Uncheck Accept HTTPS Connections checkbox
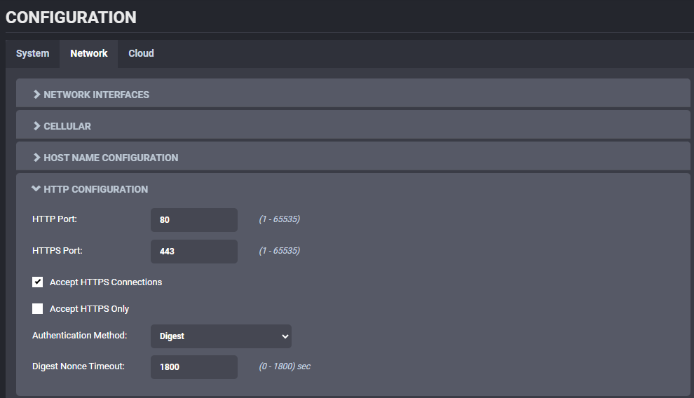694x398 pixels. coord(38,282)
